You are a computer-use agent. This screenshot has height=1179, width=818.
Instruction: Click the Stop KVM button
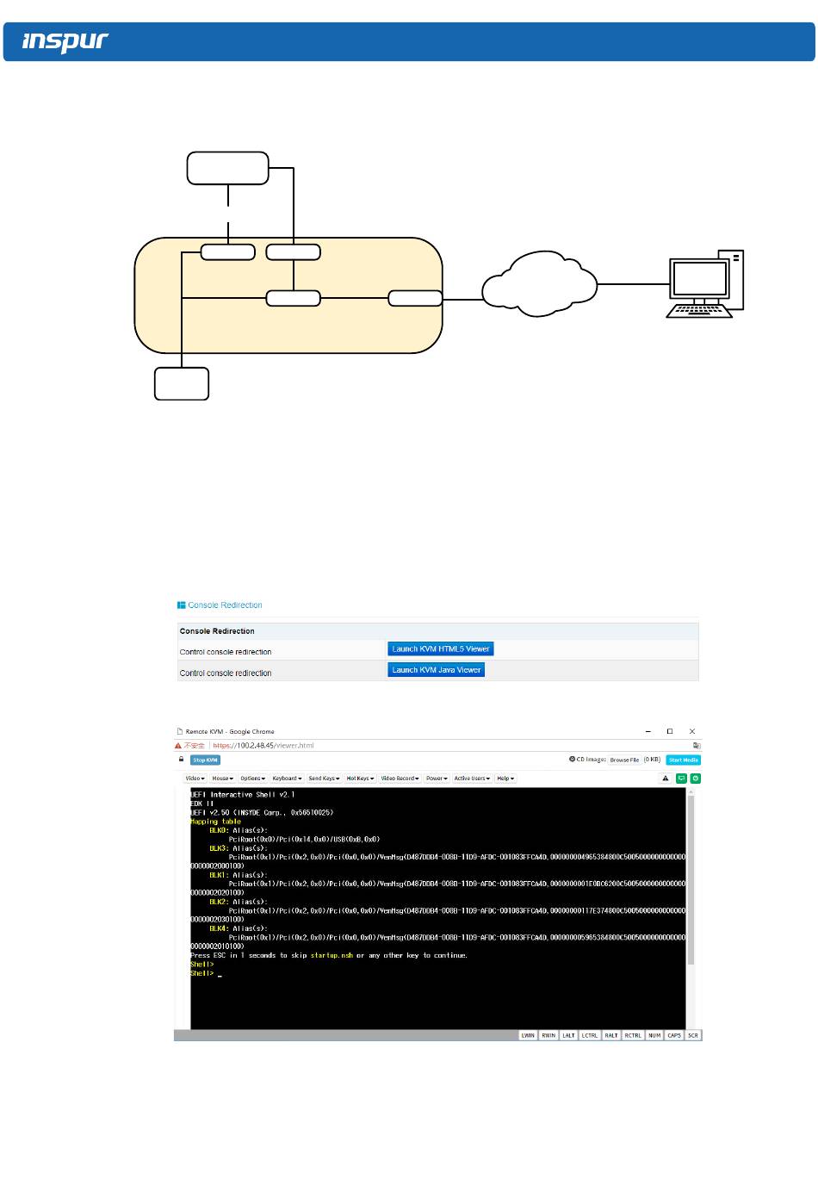(x=206, y=760)
